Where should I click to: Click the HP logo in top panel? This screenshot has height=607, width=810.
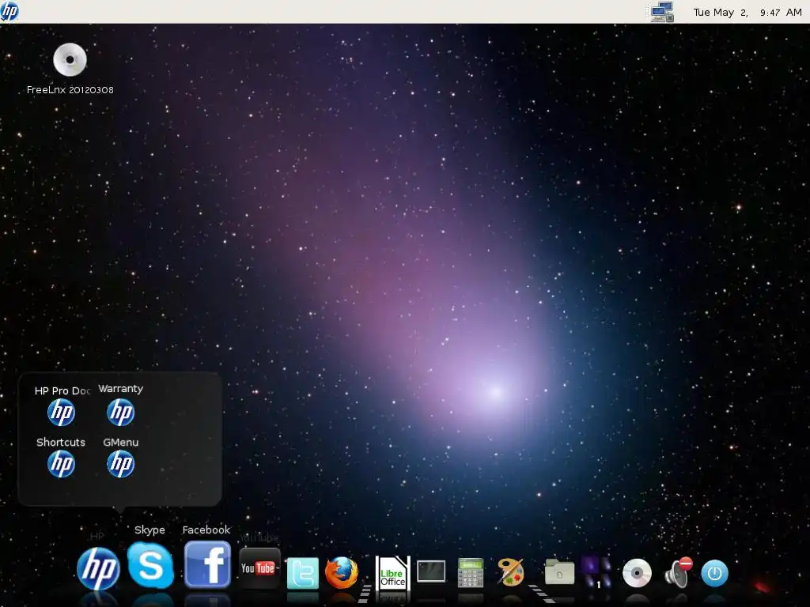point(9,11)
